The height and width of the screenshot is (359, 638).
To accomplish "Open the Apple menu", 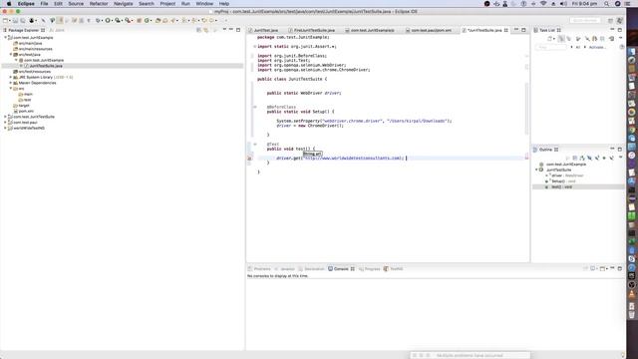I will 9,4.
